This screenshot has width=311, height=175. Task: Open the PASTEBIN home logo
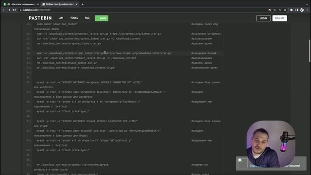coord(40,18)
